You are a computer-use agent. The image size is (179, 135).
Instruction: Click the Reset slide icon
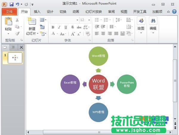42,27
